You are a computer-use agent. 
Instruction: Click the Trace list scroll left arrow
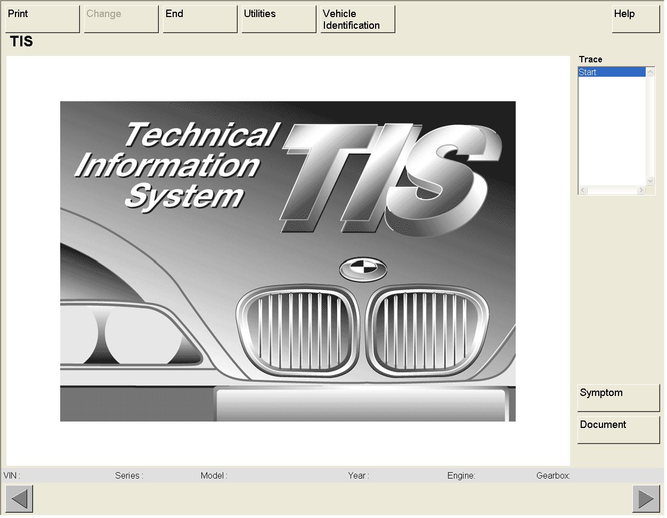583,190
